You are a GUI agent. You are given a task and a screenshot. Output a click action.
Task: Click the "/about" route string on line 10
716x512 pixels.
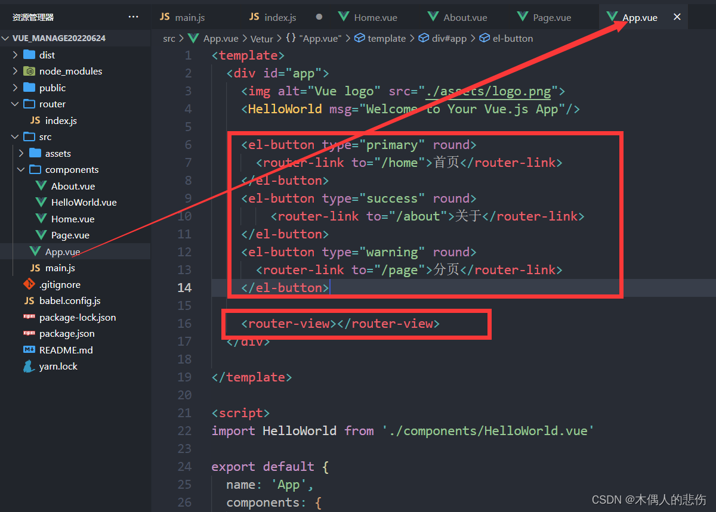[418, 216]
